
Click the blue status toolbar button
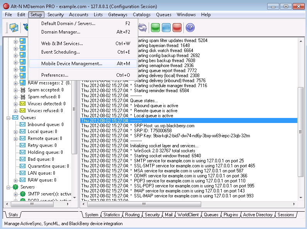point(166,27)
